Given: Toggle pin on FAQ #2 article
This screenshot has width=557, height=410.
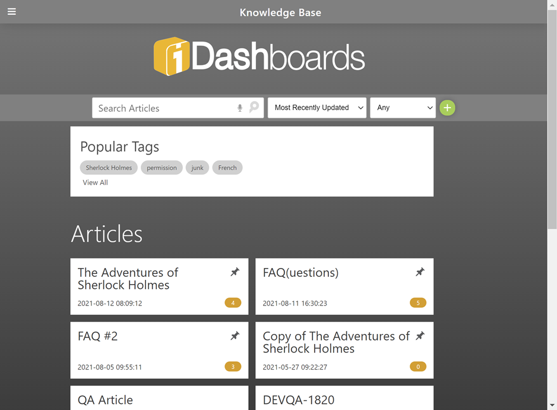Looking at the screenshot, I should click(235, 336).
